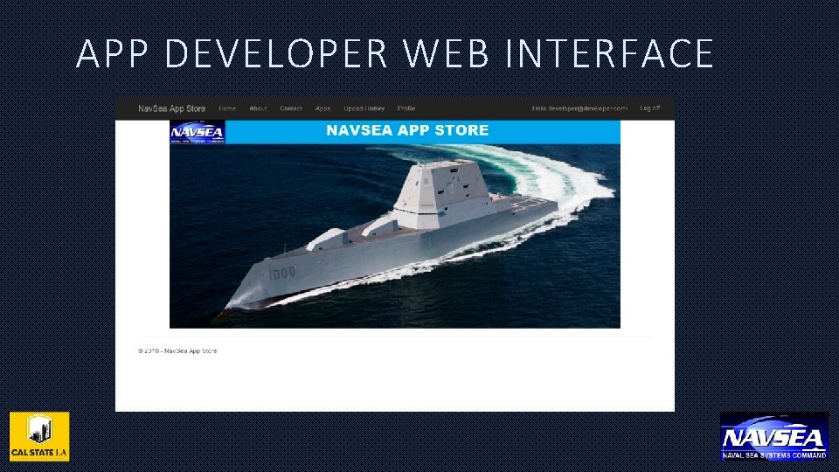Click the NAVSEA APP STORE banner title
Screen dimensions: 839x472
tap(408, 130)
